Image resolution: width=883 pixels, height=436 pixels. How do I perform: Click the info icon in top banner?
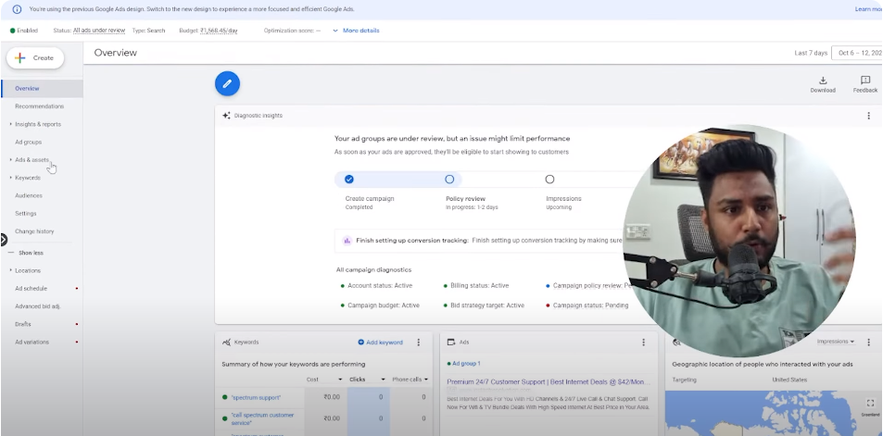[x=17, y=9]
